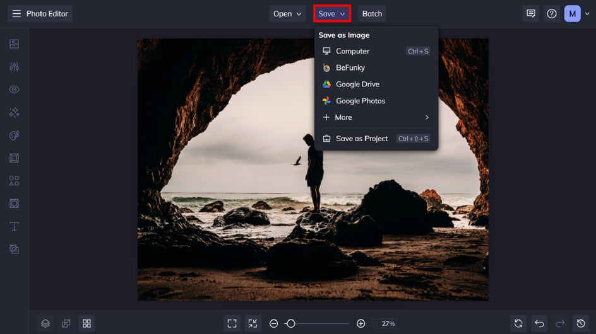Click the zoom slider handle
Image resolution: width=596 pixels, height=334 pixels.
291,323
